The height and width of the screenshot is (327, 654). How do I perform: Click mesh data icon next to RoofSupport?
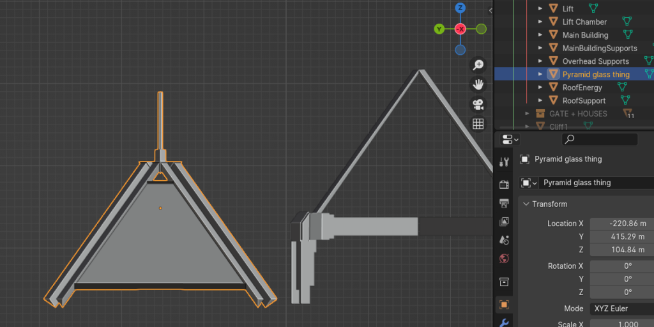625,100
